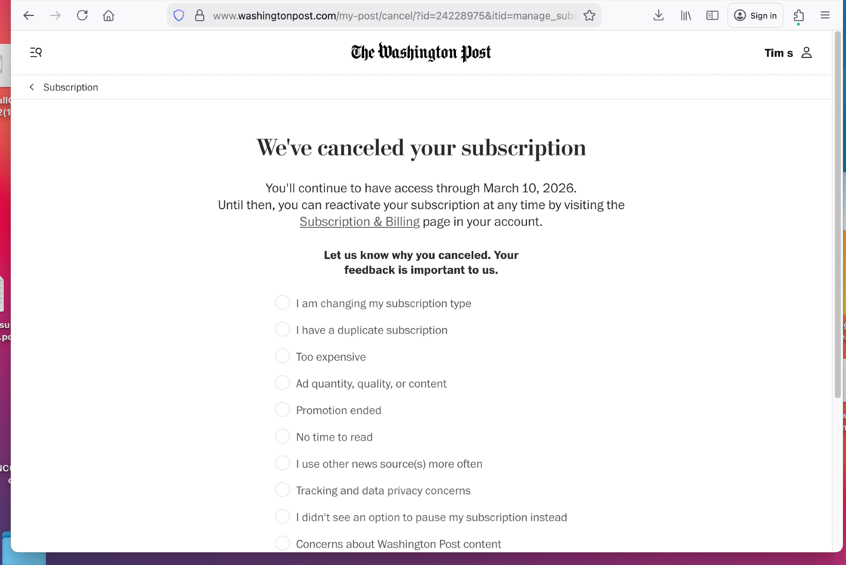
Task: Open Washington Post sections search menu
Action: coord(36,52)
